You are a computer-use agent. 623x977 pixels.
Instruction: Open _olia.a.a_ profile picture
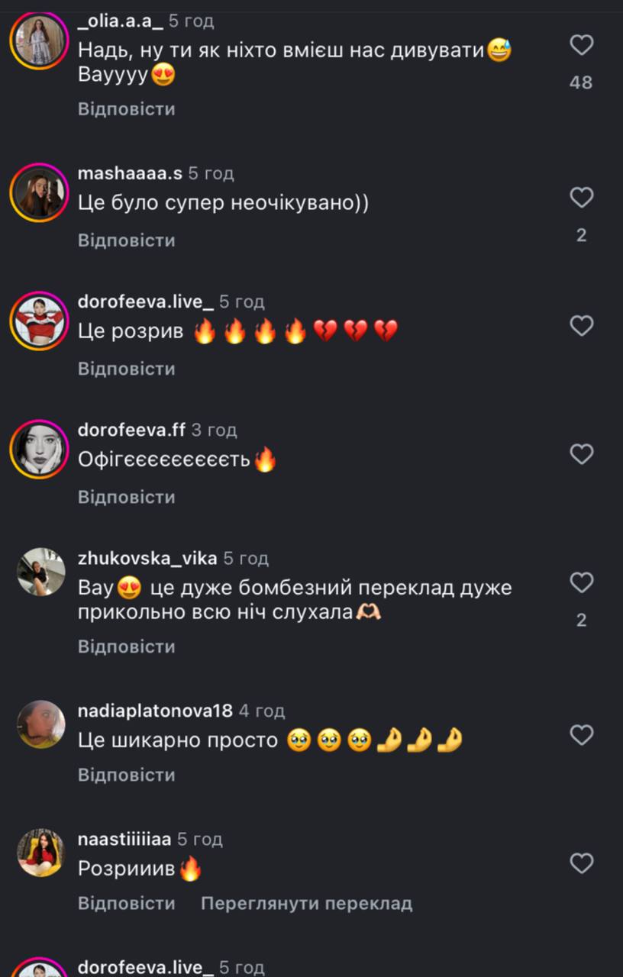(x=40, y=41)
